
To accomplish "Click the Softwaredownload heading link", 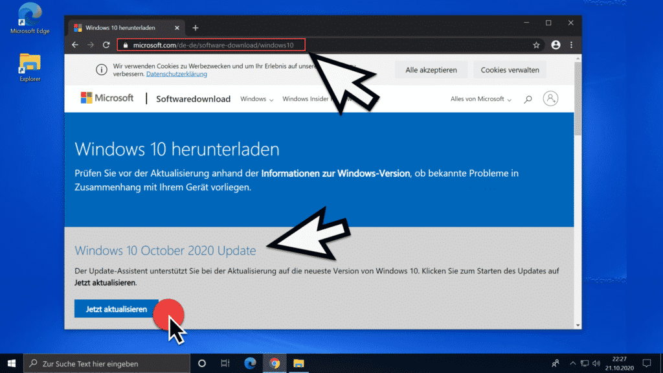I will click(193, 99).
